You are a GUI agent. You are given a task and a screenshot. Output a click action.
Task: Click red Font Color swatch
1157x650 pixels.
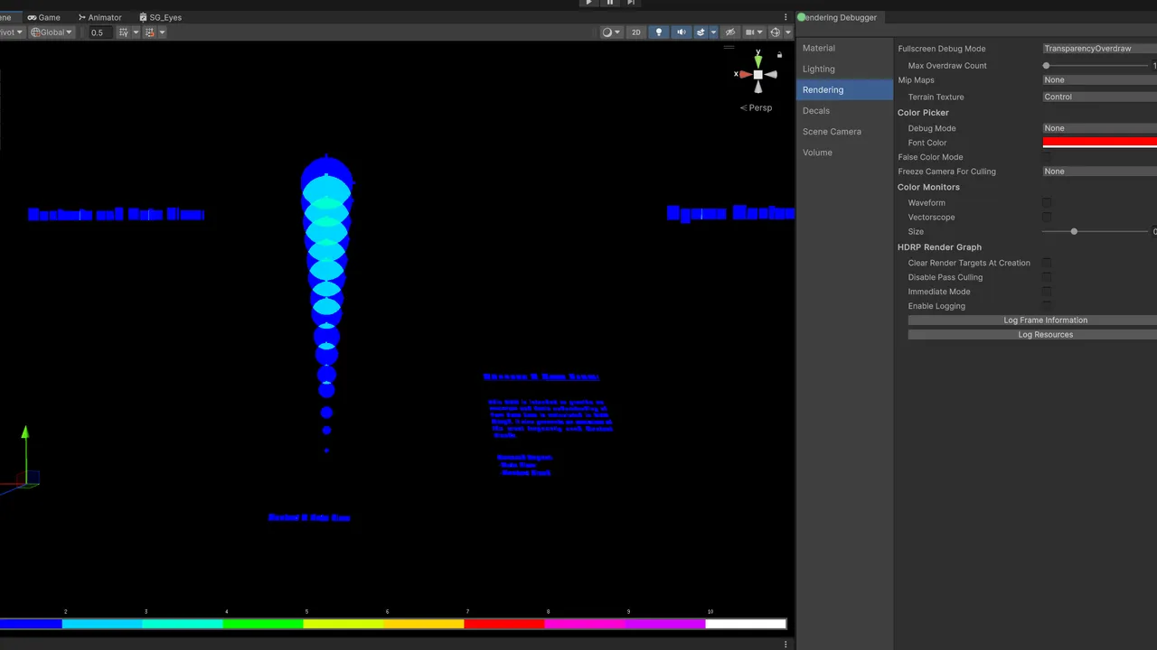tap(1099, 143)
